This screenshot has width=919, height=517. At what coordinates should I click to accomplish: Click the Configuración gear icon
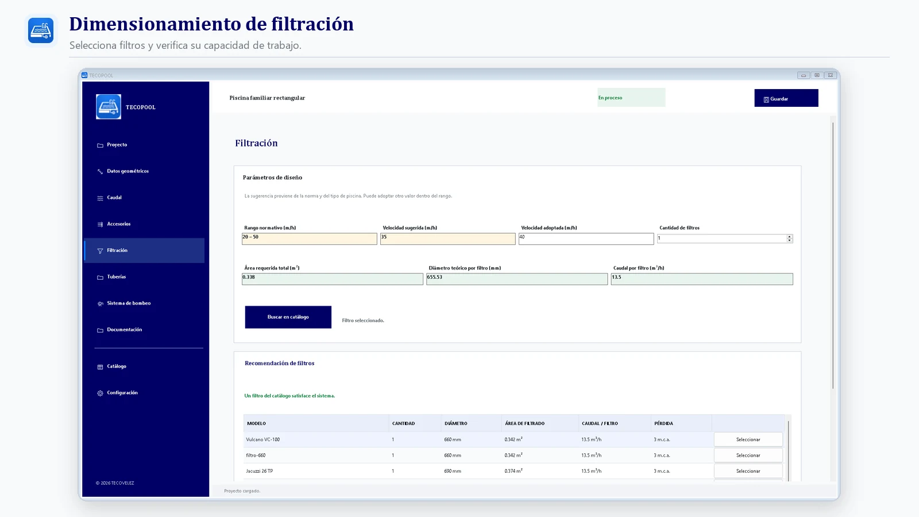pos(100,393)
